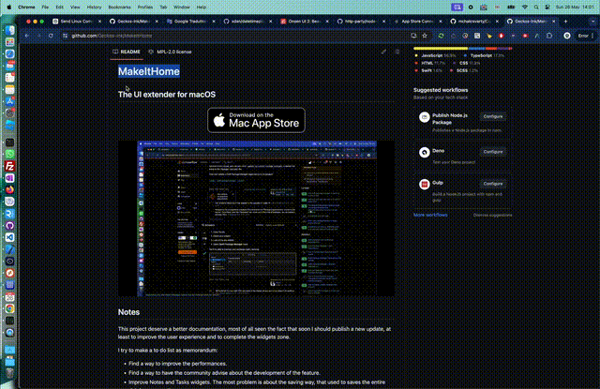The width and height of the screenshot is (600, 389).
Task: Click the Download on the Mac App Store badge
Action: (255, 120)
